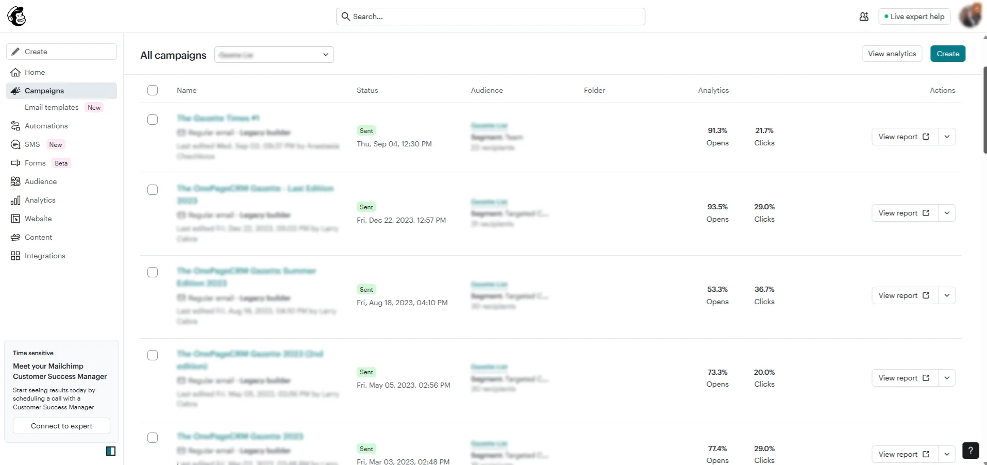This screenshot has height=465, width=987.
Task: Open the user profile avatar
Action: (970, 15)
